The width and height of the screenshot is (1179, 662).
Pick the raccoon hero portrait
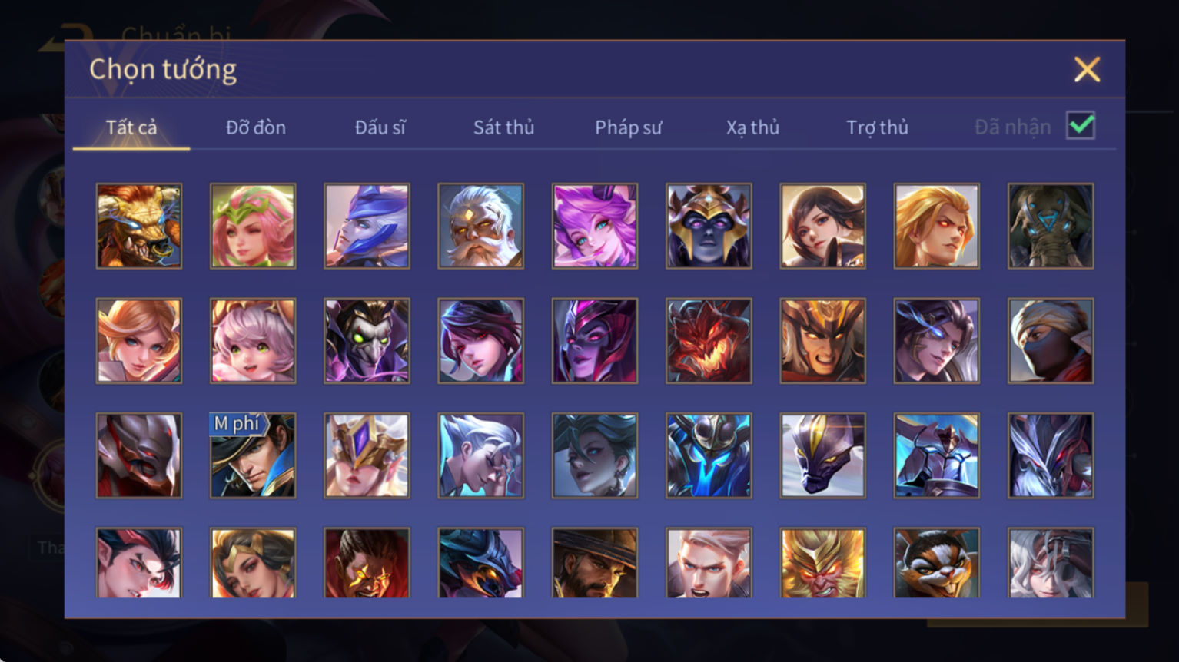[x=936, y=563]
